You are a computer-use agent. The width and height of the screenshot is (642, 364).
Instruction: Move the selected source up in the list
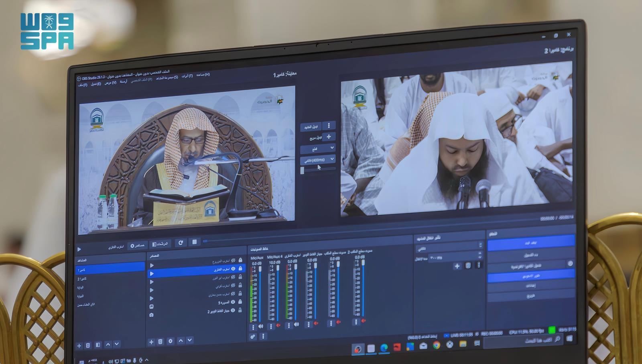(x=181, y=341)
